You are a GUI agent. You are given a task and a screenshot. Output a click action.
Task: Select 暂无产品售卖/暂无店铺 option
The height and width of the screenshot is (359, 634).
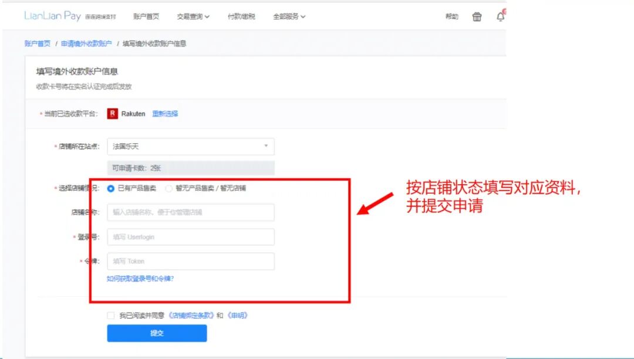(x=170, y=188)
